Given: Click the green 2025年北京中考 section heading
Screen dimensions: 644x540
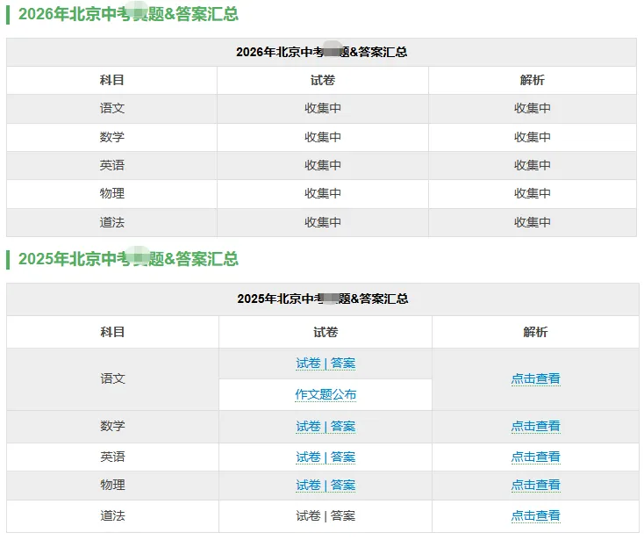Looking at the screenshot, I should (128, 259).
